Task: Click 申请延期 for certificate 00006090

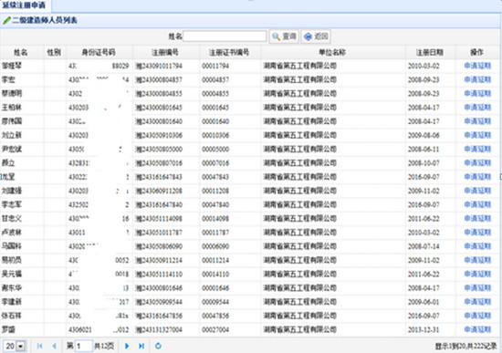Action: coord(477,246)
